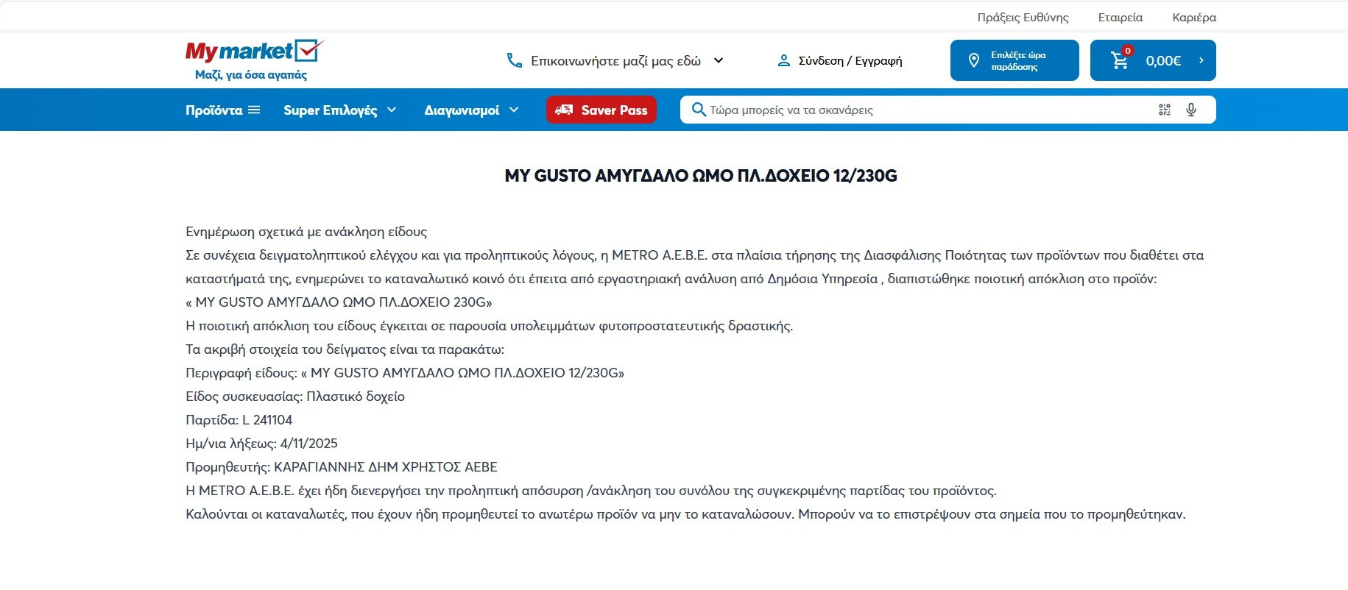Click the line starting Η ποιοτική απόκλιση του είδους
1348x590 pixels.
pyautogui.click(x=490, y=326)
